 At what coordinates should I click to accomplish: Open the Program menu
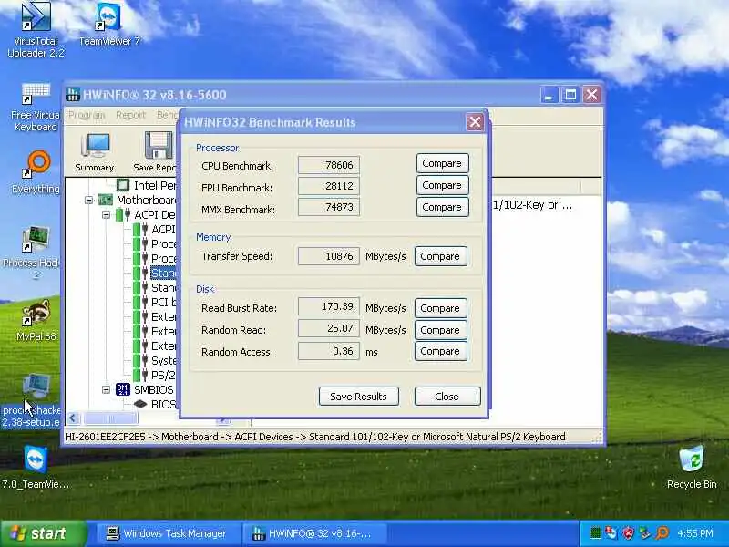pos(87,115)
